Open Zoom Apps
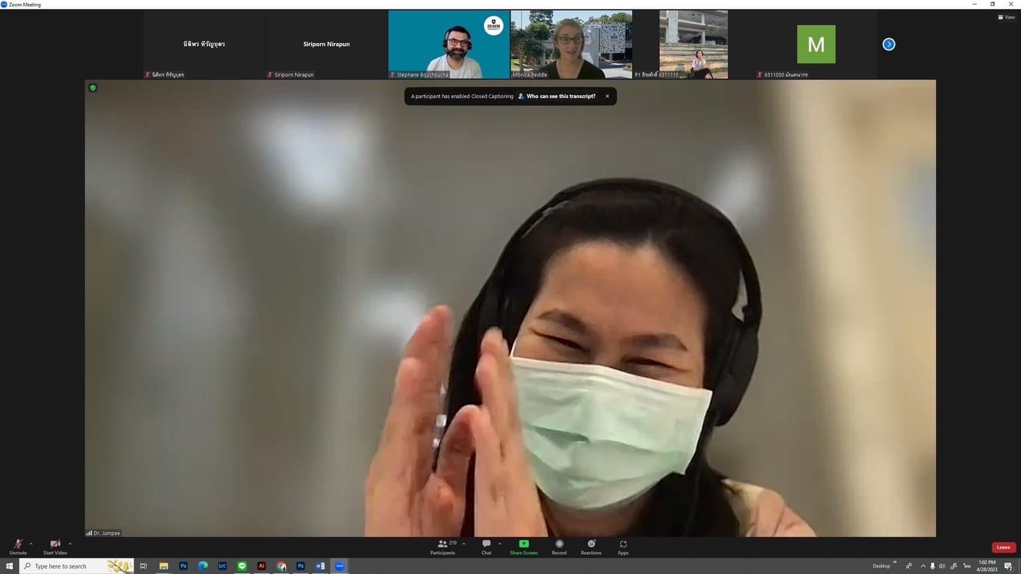This screenshot has height=574, width=1021. [x=623, y=547]
